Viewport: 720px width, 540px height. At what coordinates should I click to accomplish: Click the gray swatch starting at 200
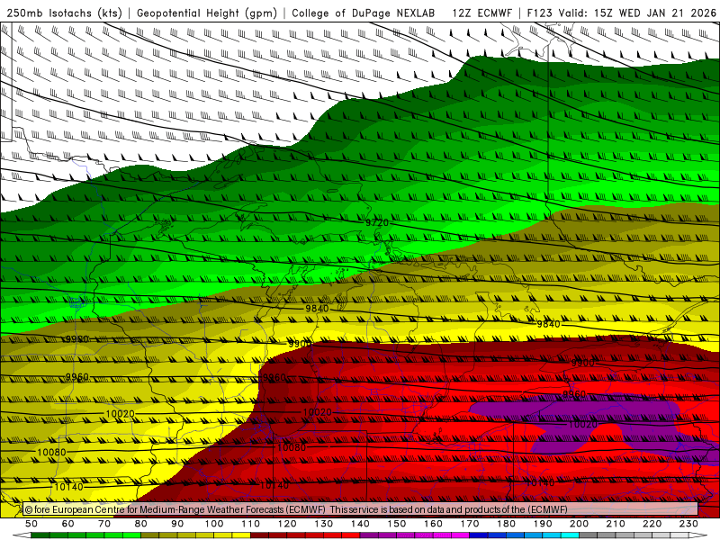[589, 535]
